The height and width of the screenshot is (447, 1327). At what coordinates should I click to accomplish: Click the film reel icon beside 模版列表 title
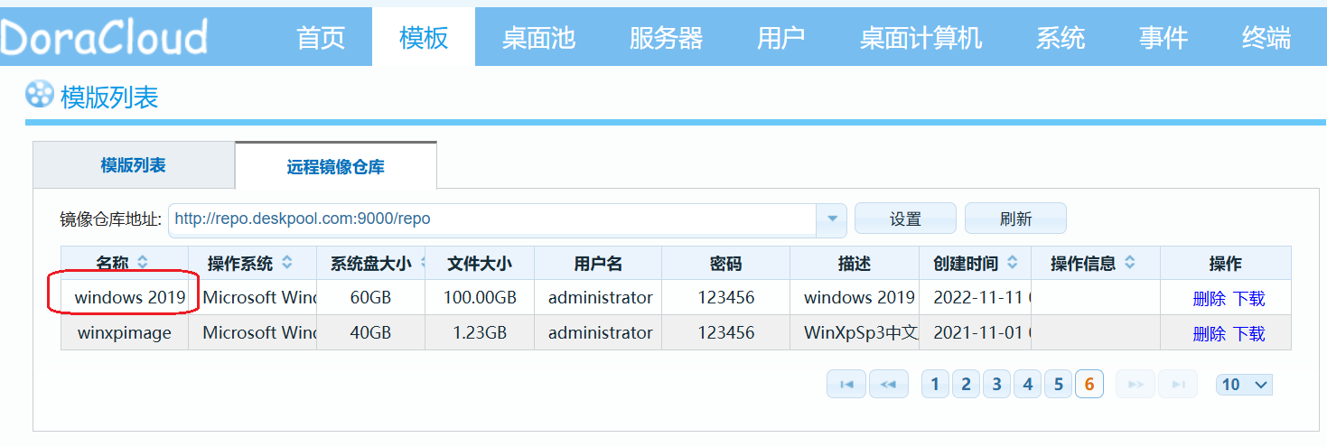point(40,95)
